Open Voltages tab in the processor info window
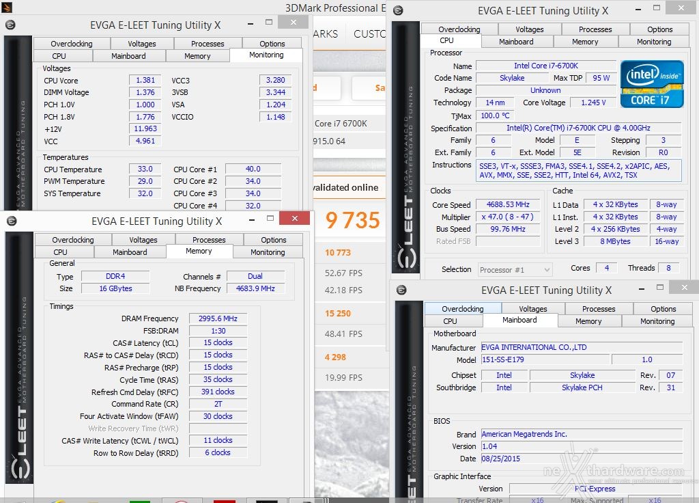The width and height of the screenshot is (699, 503). click(530, 29)
